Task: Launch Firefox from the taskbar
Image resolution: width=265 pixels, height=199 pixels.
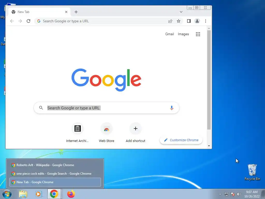Action: [71, 194]
